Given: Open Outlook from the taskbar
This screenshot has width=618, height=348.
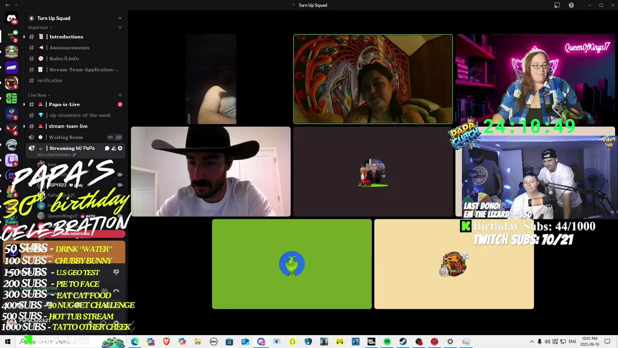Looking at the screenshot, I should click(x=245, y=342).
